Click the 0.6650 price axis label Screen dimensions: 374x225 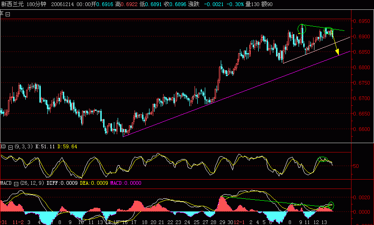[362, 114]
